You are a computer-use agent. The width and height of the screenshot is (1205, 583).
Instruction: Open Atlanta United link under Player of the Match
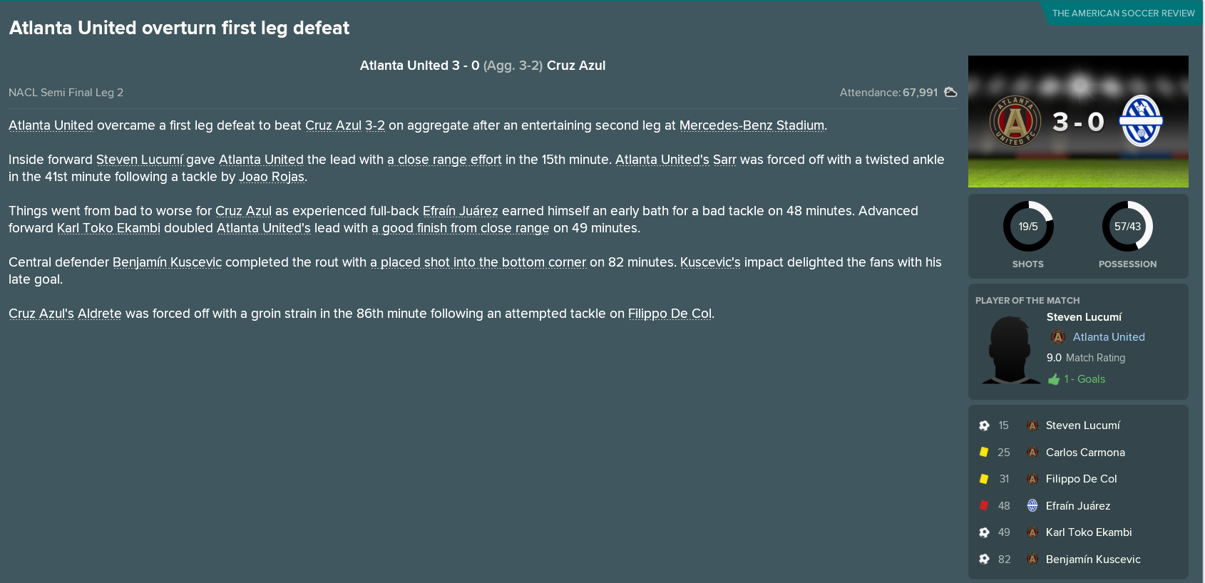coord(1109,337)
